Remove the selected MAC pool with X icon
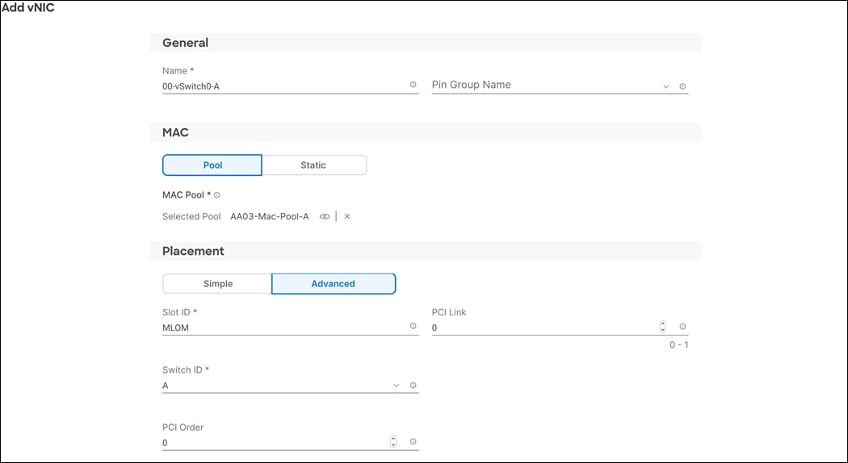This screenshot has height=463, width=848. (x=347, y=217)
